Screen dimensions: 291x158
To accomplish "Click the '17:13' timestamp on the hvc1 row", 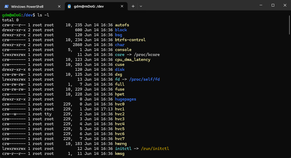I will [107, 109].
